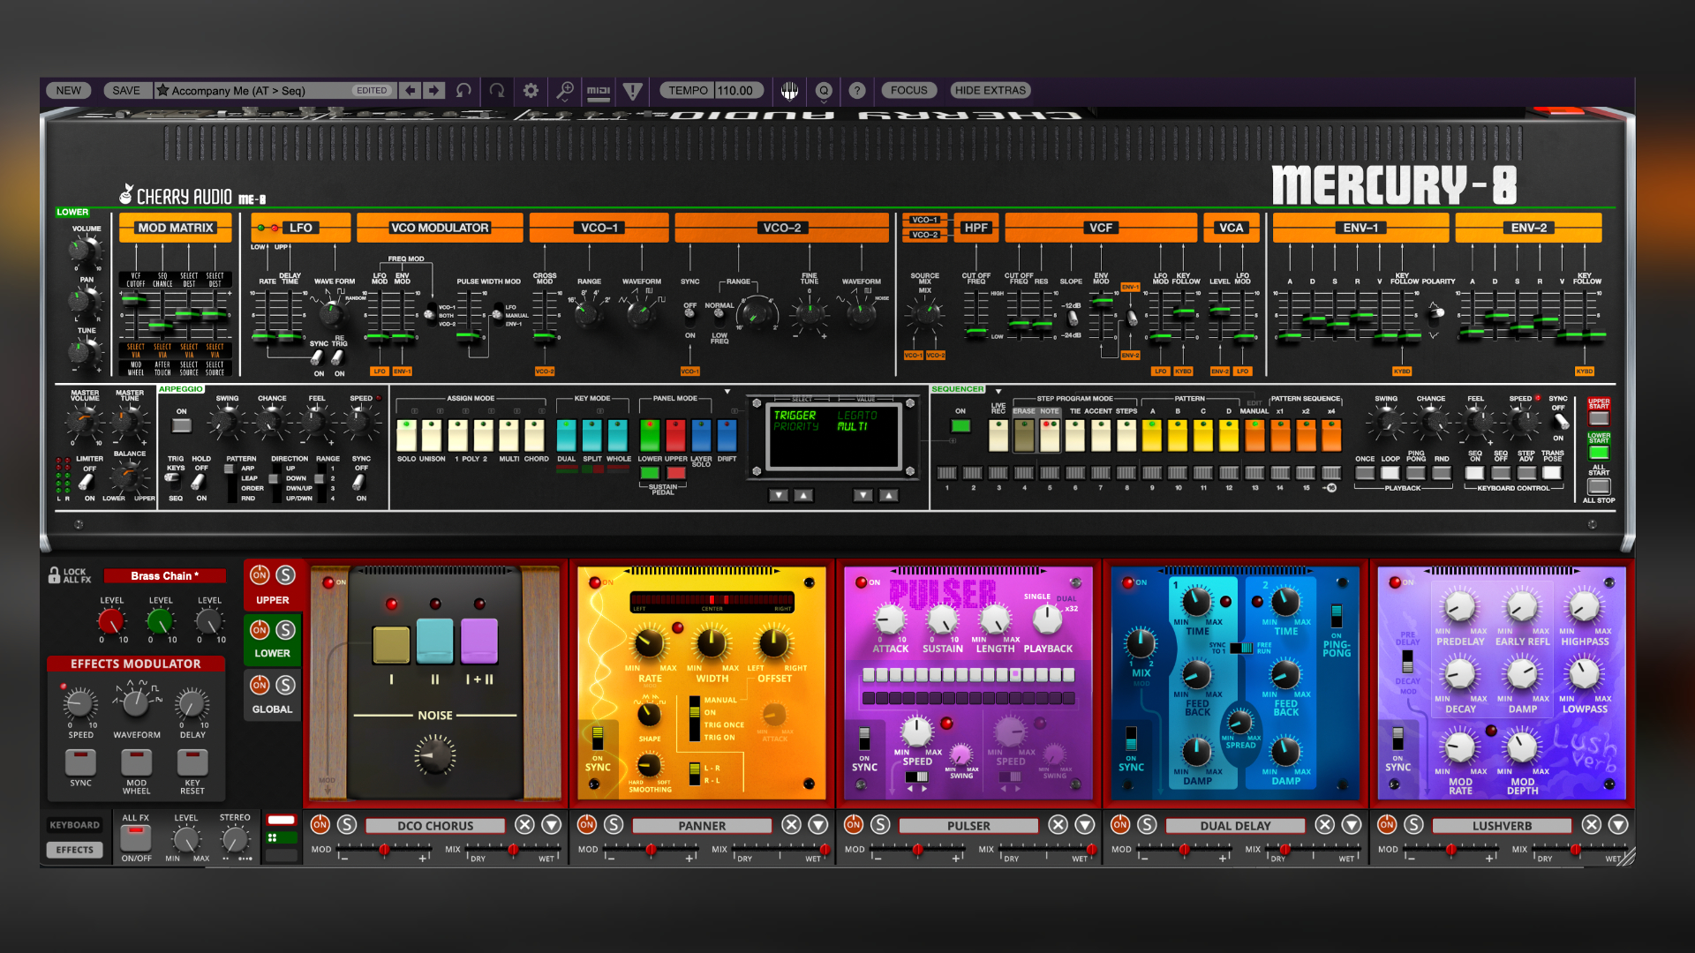Image resolution: width=1695 pixels, height=953 pixels.
Task: Click the virtual keyboard icon
Action: click(788, 91)
